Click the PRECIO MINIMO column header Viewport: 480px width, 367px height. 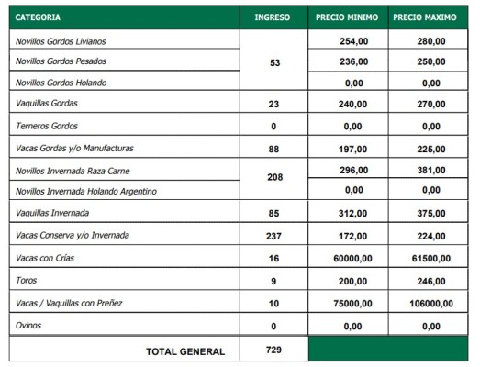348,17
